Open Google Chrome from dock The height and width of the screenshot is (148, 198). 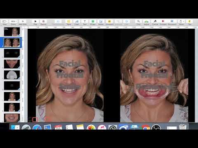[x=145, y=127]
